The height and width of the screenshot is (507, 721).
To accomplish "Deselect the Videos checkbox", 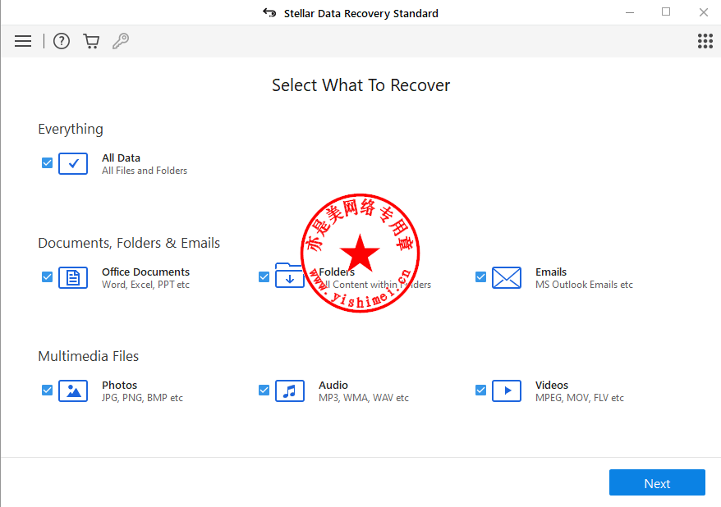I will [x=480, y=391].
